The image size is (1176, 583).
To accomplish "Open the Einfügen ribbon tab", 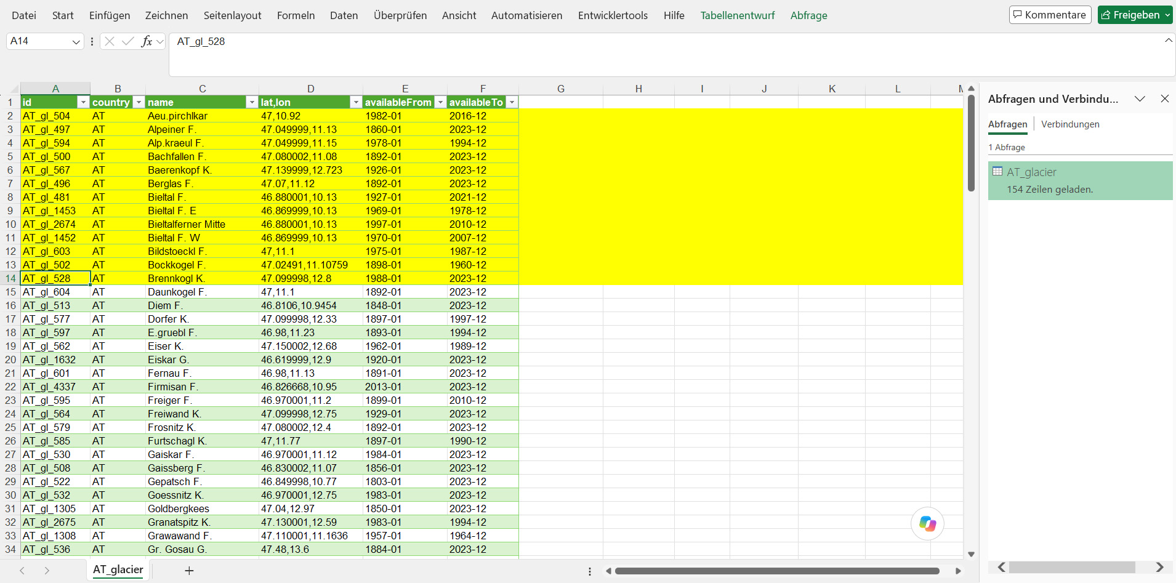I will [110, 15].
